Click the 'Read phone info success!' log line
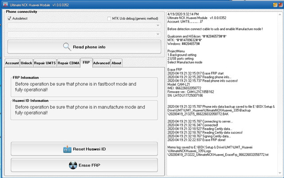This screenshot has height=178, width=284. click(x=202, y=81)
